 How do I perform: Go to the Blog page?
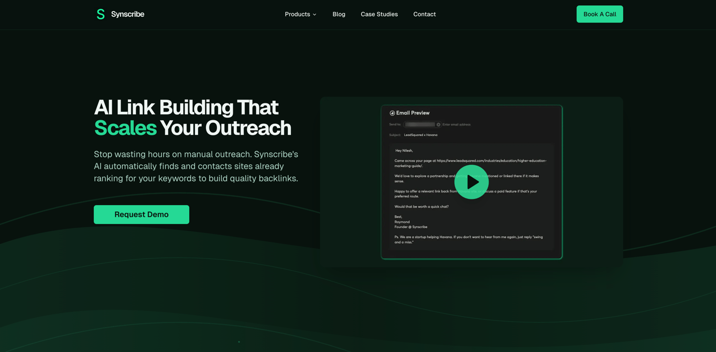click(339, 14)
